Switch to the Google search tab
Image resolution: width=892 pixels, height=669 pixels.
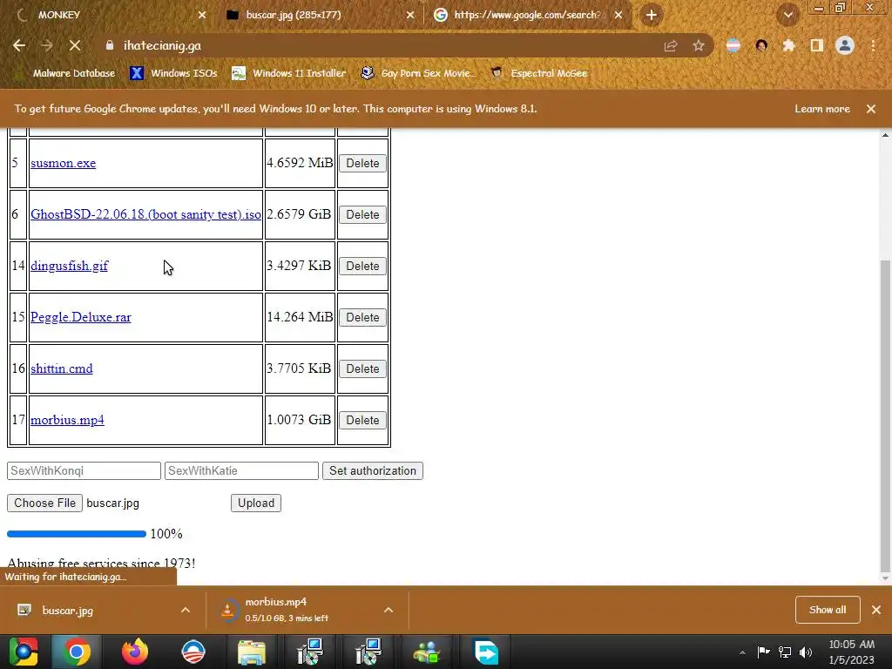[528, 15]
